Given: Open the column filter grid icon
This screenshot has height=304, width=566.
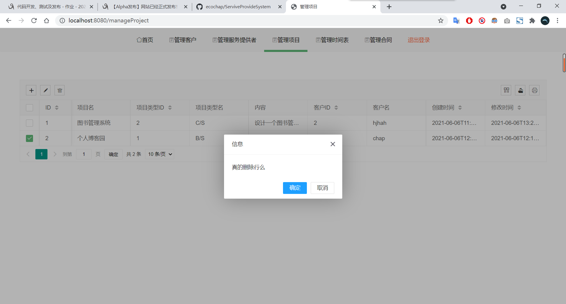Looking at the screenshot, I should [506, 90].
